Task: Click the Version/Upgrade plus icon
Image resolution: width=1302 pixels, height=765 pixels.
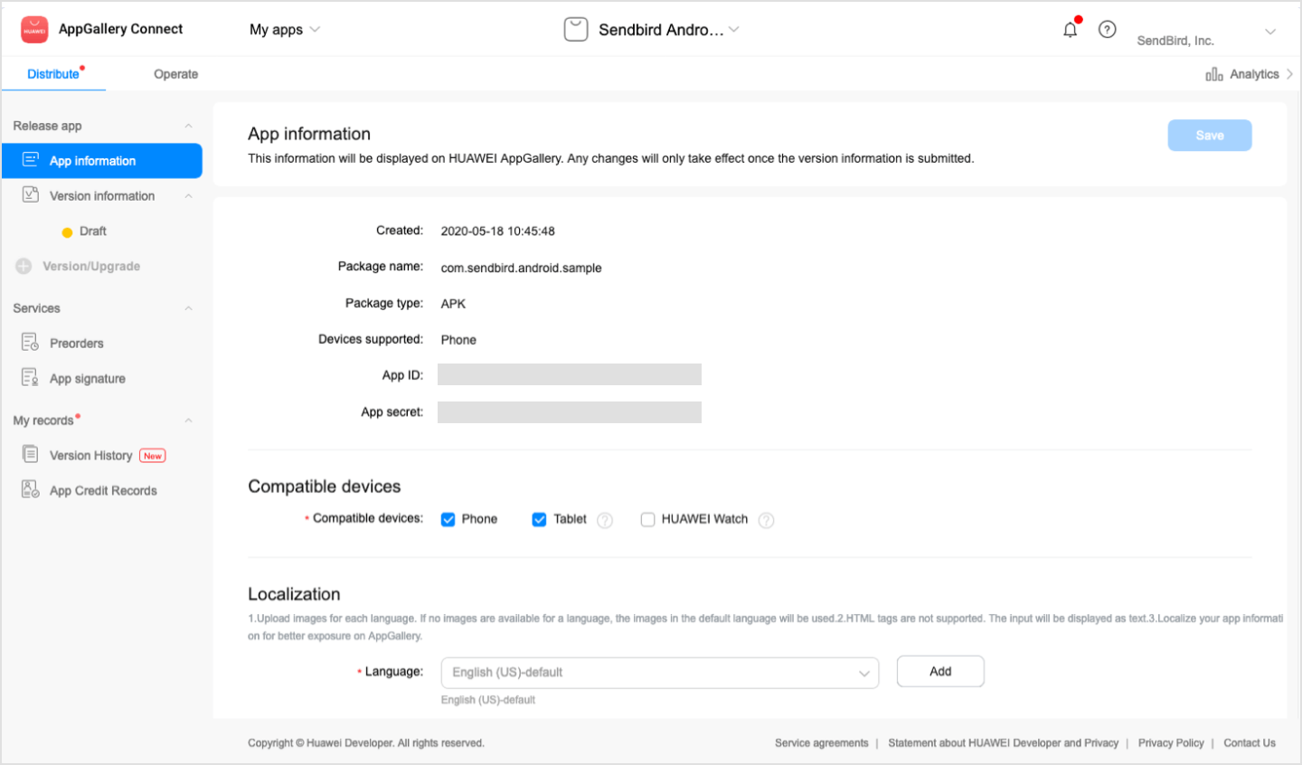Action: pos(24,266)
